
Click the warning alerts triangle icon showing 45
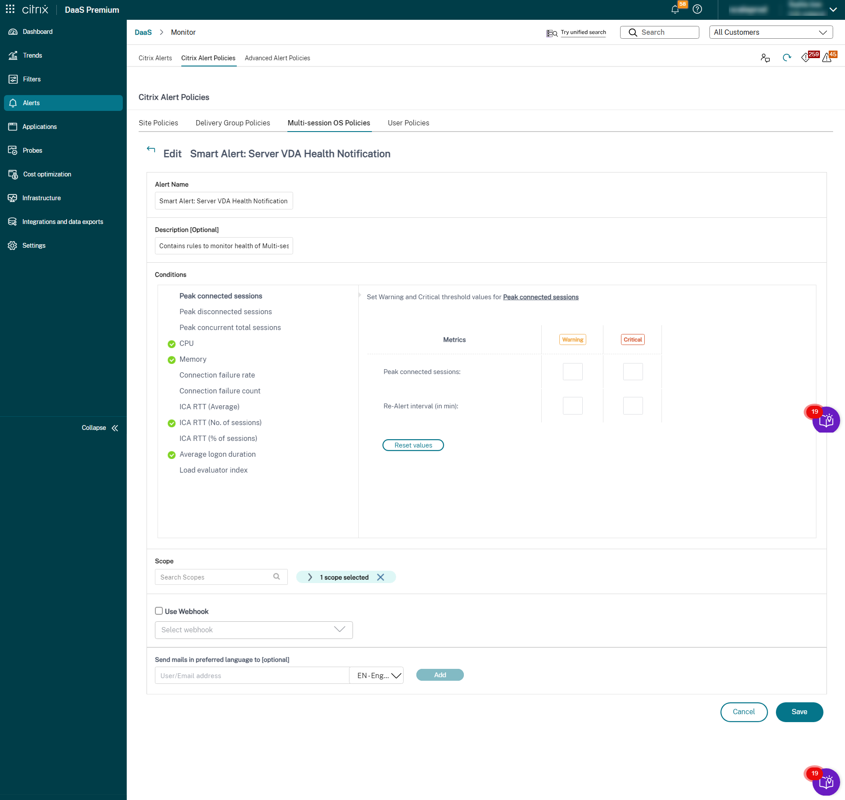pyautogui.click(x=827, y=58)
